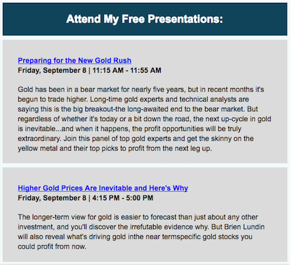Open the Preparing for the New Gold Rush link
The image size is (291, 265).
[x=74, y=61]
